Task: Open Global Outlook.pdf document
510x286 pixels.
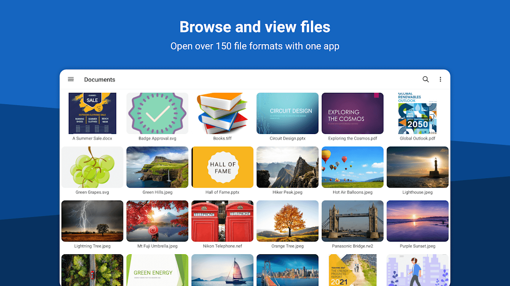Action: (x=417, y=113)
